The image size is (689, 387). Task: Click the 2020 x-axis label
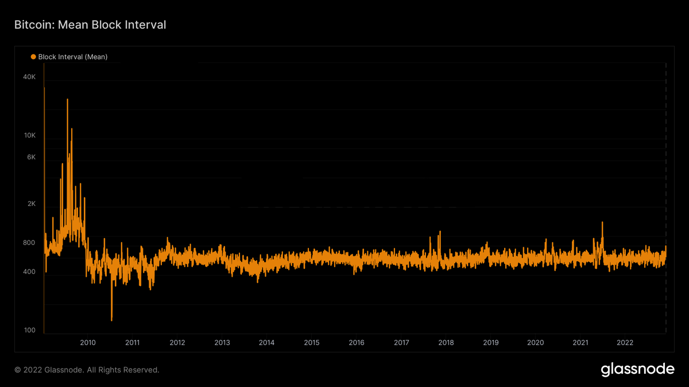535,343
